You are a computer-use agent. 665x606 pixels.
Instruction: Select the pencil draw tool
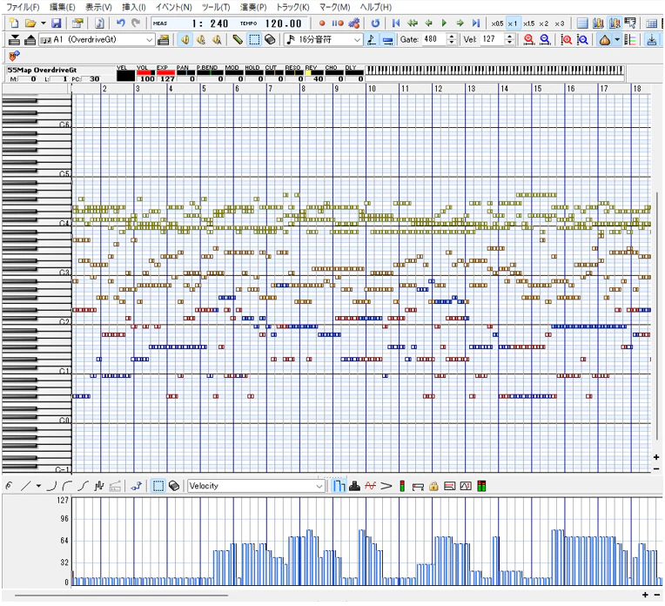238,40
